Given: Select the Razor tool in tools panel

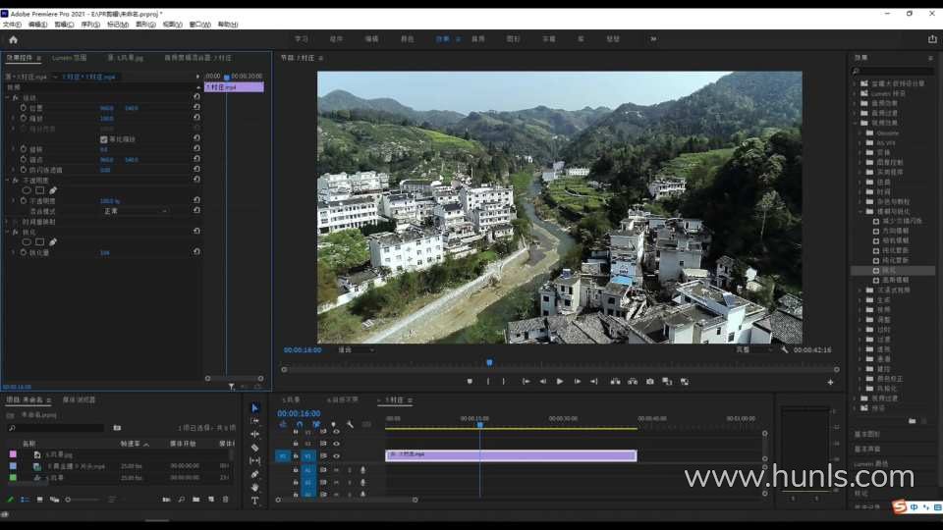Looking at the screenshot, I should coord(255,448).
